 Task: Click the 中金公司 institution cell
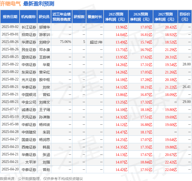(29, 102)
